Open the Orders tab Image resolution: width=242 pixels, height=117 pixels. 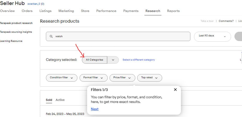click(x=27, y=11)
